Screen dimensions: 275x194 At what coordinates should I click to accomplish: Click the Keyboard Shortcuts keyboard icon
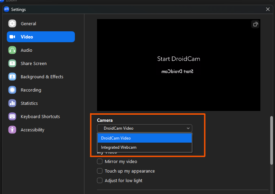[12, 116]
